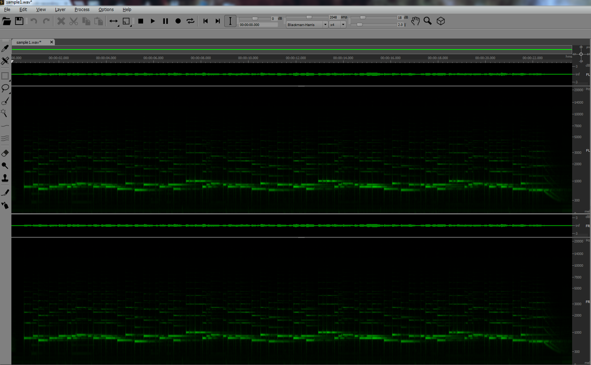Click the hms time unit label
The image size is (591, 365).
[x=569, y=57]
